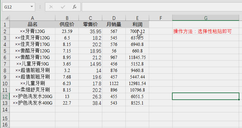Click supply price cell 23.59
Image resolution: width=242 pixels, height=128 pixels.
coord(67,31)
